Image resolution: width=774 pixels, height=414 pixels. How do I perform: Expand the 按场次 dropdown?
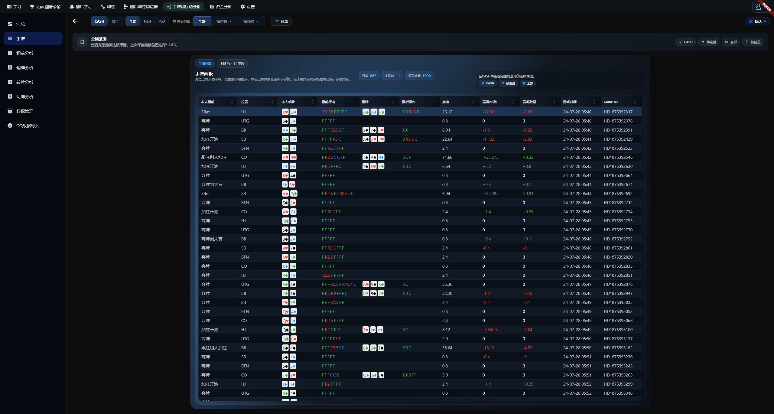pos(251,21)
